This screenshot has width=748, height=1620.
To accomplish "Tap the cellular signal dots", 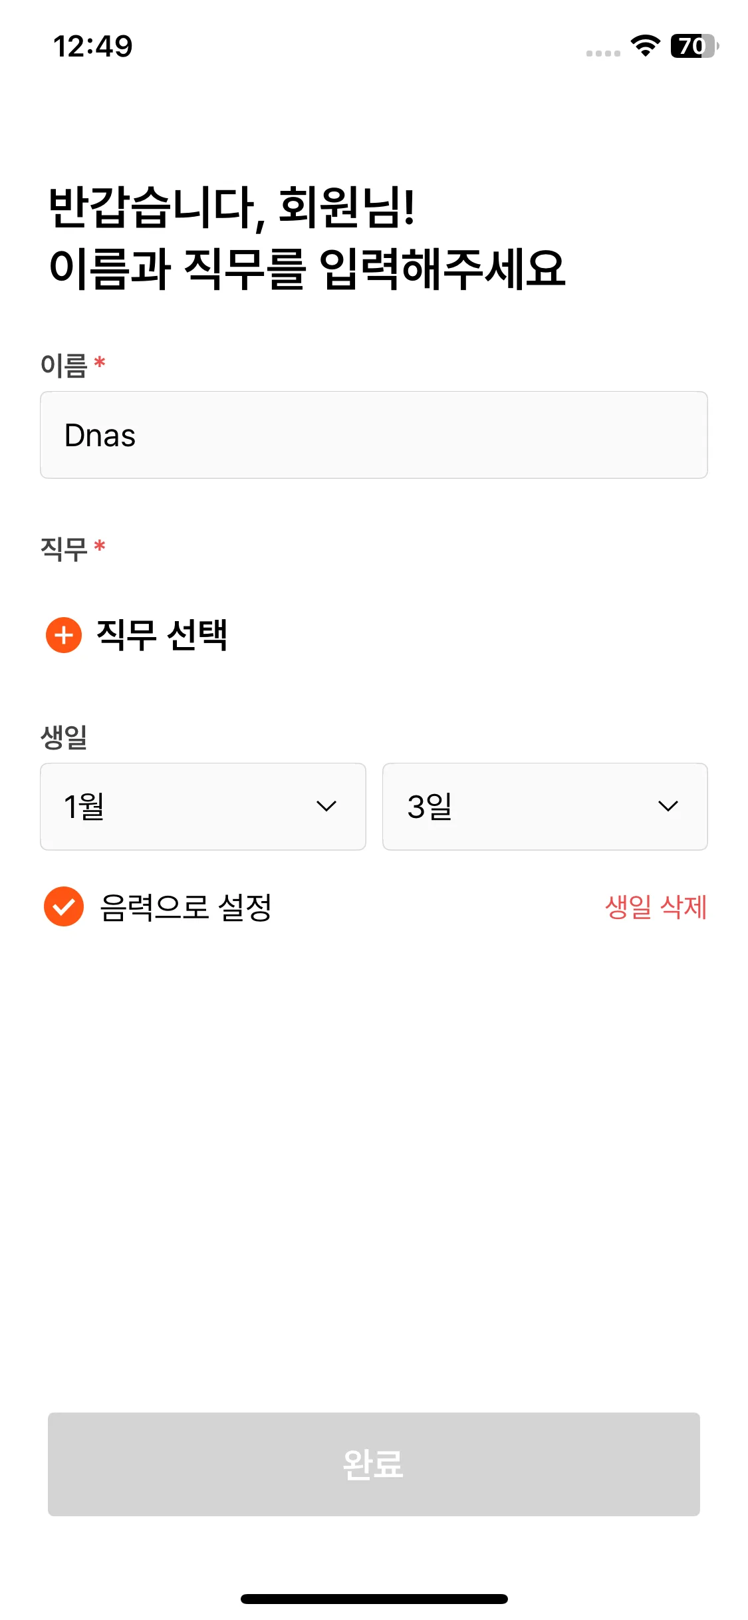I will coord(603,53).
